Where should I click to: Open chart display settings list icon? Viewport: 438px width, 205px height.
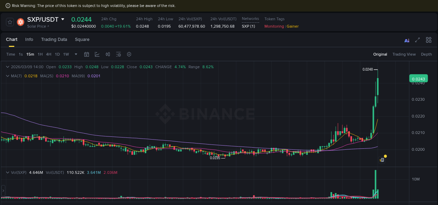pyautogui.click(x=118, y=54)
